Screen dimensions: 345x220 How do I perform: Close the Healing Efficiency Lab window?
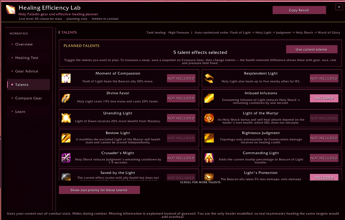click(339, 7)
